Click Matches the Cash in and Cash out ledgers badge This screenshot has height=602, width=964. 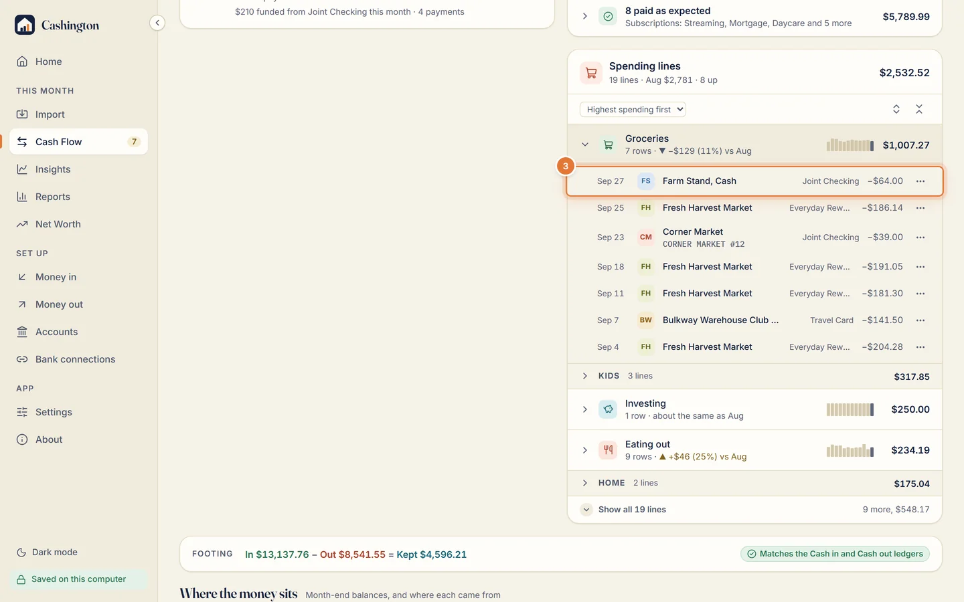pyautogui.click(x=835, y=554)
